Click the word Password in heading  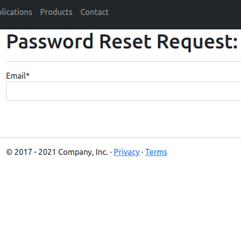pyautogui.click(x=50, y=42)
